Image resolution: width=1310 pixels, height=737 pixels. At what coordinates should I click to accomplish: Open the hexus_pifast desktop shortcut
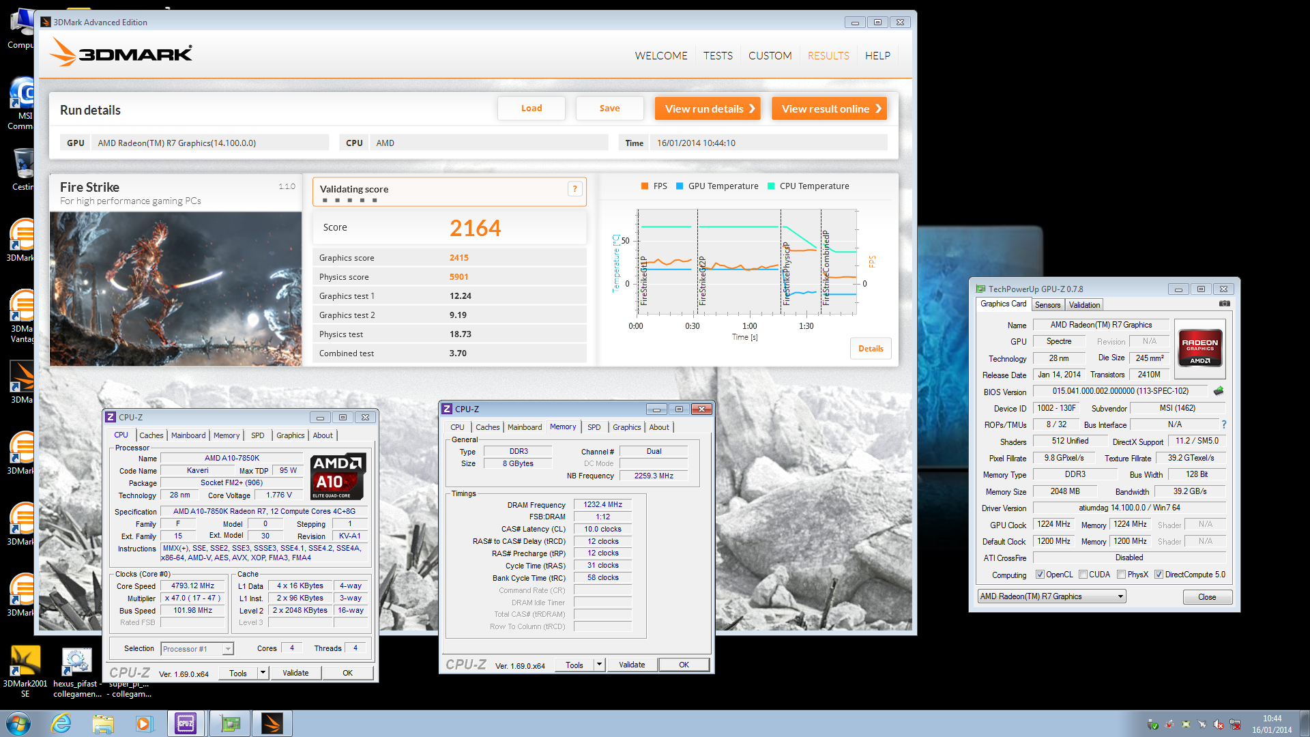coord(77,671)
